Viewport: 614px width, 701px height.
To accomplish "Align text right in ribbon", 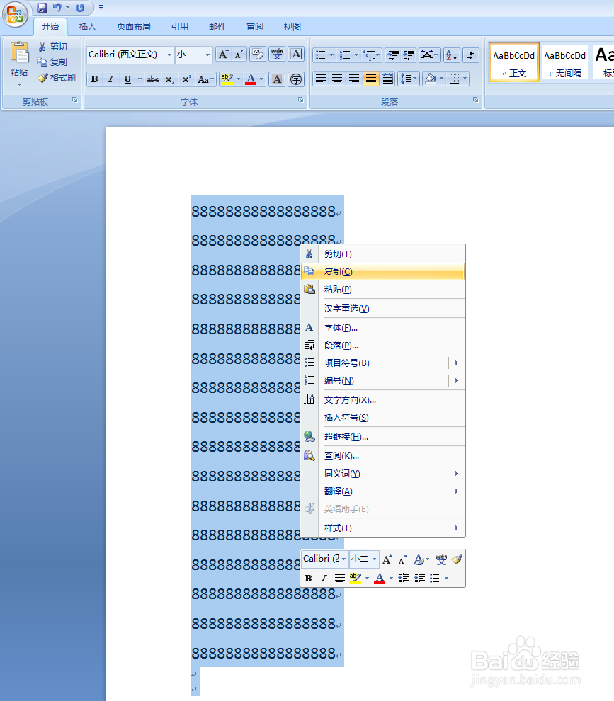I will click(x=353, y=79).
